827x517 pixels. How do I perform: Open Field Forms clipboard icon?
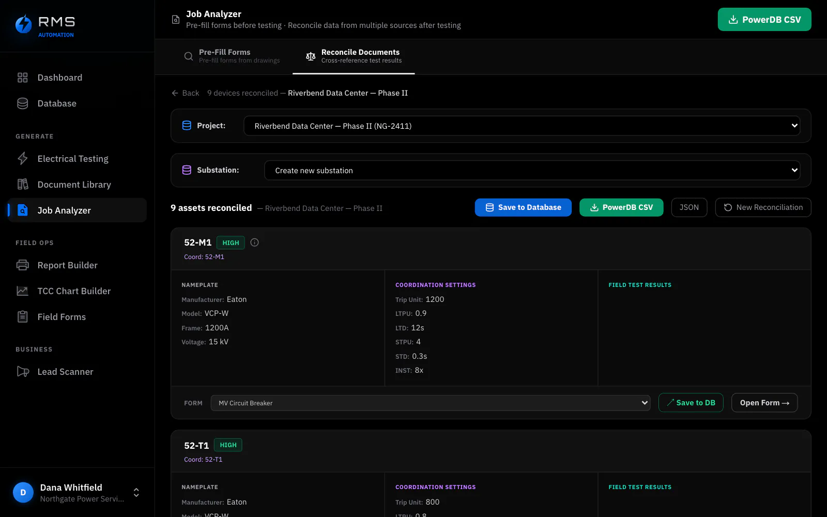point(23,317)
